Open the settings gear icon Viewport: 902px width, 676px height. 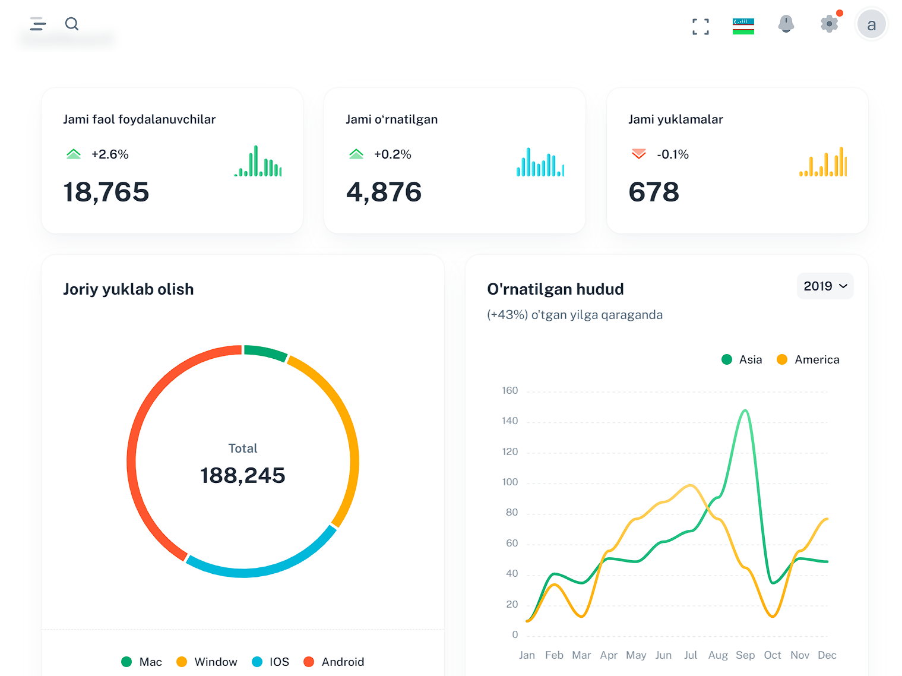pyautogui.click(x=830, y=24)
